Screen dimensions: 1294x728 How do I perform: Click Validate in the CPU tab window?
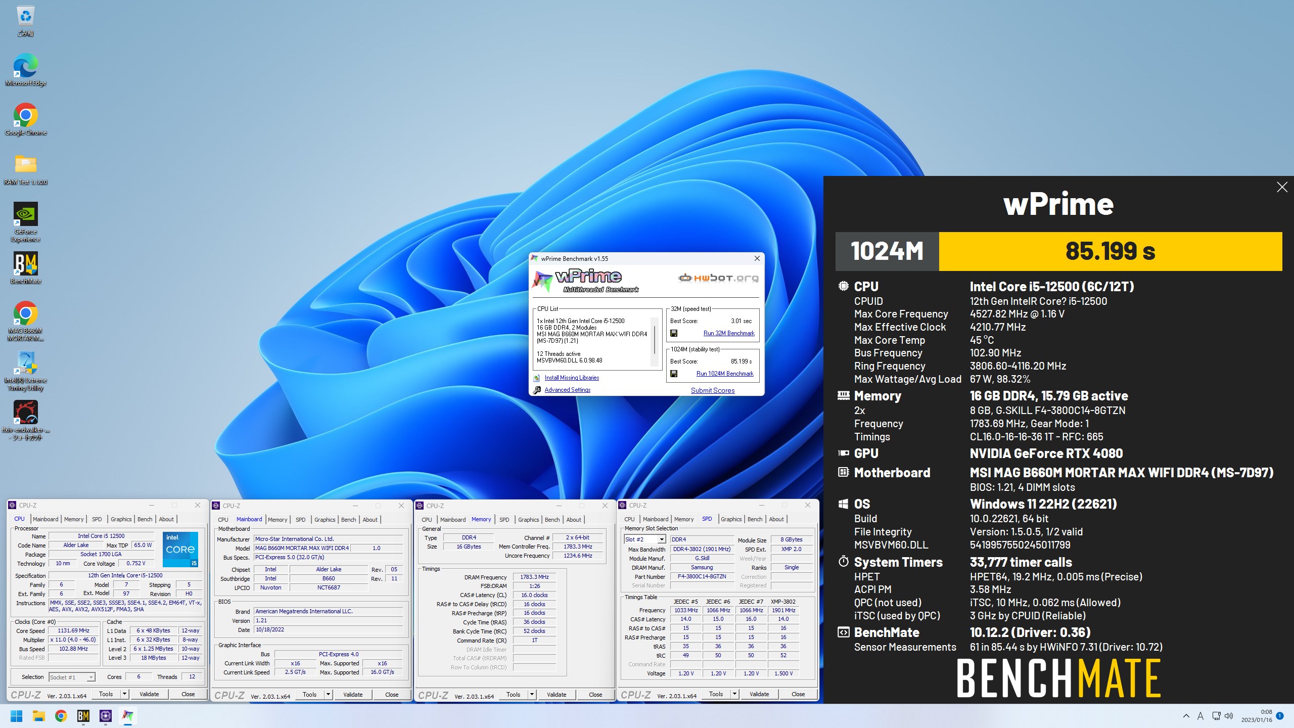click(x=149, y=694)
